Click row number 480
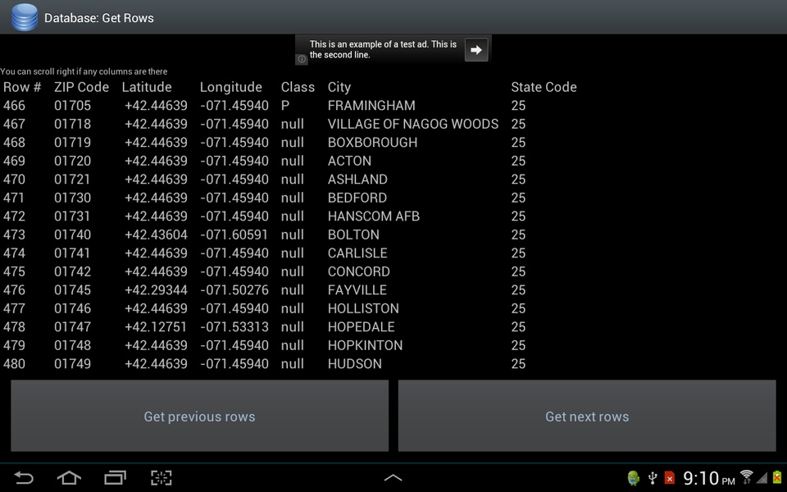 tap(14, 364)
